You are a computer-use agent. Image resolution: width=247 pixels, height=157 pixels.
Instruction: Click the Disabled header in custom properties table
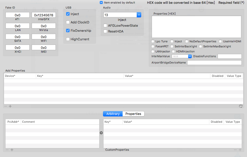click(216, 122)
